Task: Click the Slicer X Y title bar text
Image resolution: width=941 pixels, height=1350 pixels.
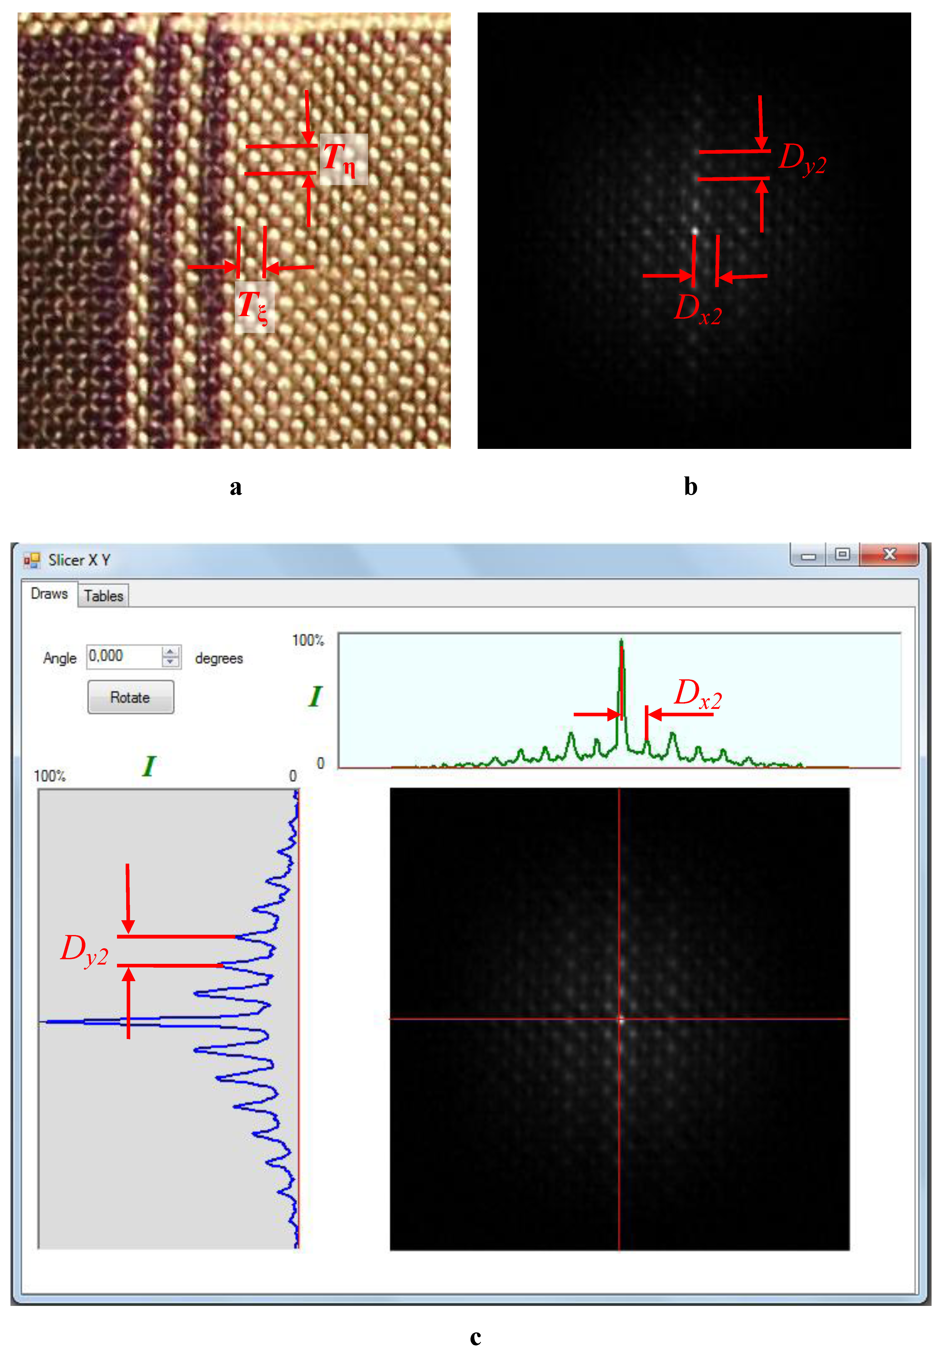Action: (x=79, y=560)
